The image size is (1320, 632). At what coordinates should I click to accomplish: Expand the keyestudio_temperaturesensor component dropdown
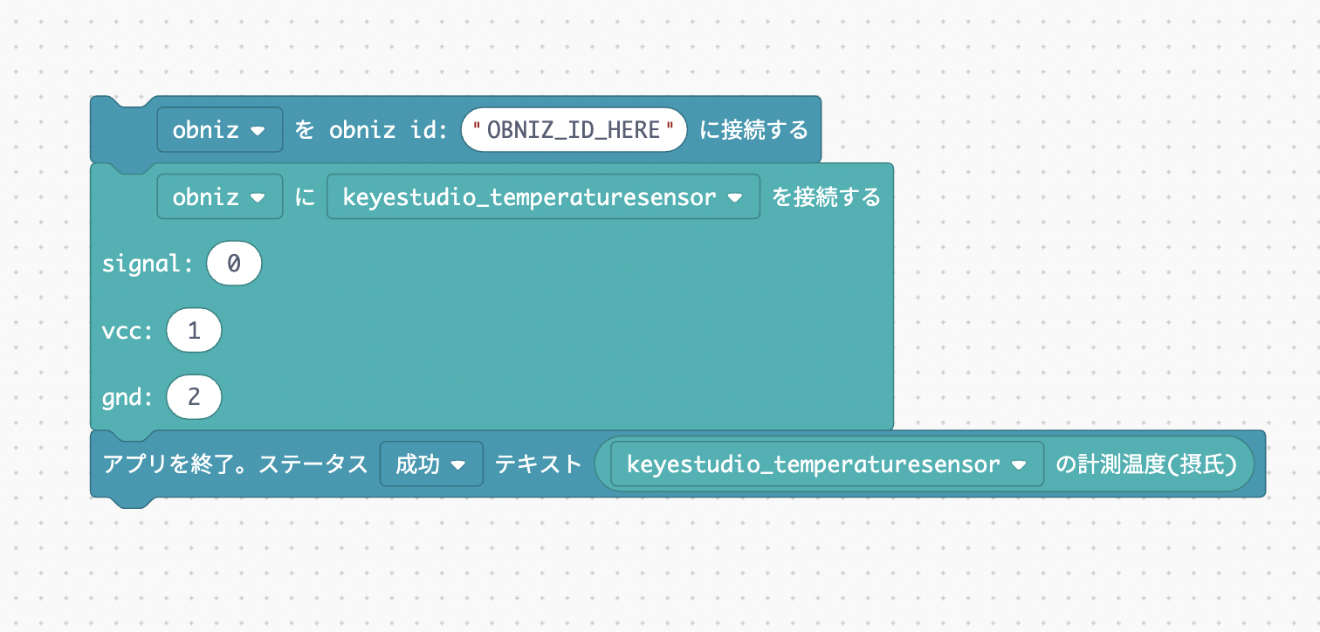point(541,196)
